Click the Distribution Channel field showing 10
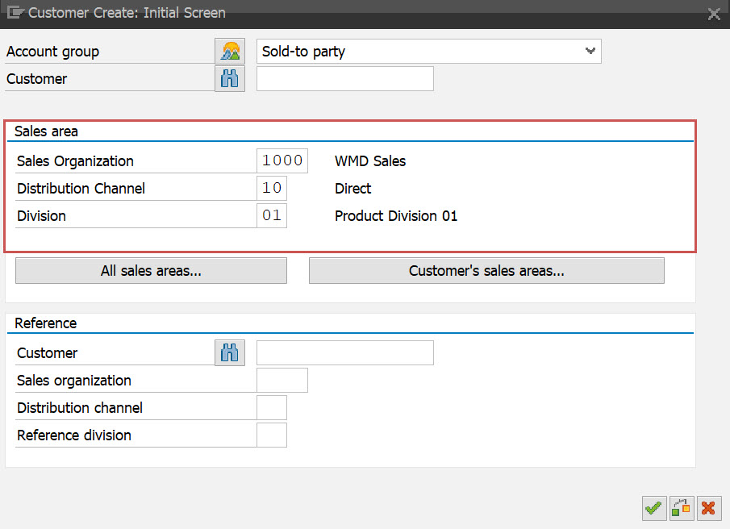The image size is (730, 529). pos(272,187)
